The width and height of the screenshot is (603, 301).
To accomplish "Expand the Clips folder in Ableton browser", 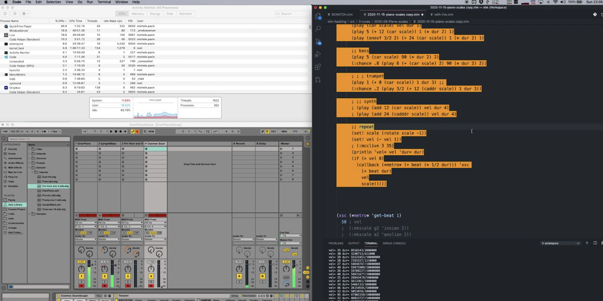I will [29, 149].
